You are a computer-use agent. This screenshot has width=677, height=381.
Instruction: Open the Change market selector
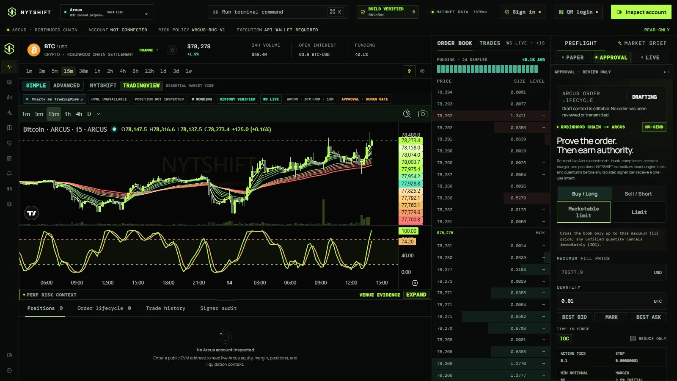149,50
